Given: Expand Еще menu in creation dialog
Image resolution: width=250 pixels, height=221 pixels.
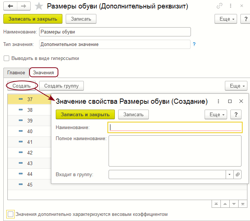Looking at the screenshot, I should coord(216,114).
